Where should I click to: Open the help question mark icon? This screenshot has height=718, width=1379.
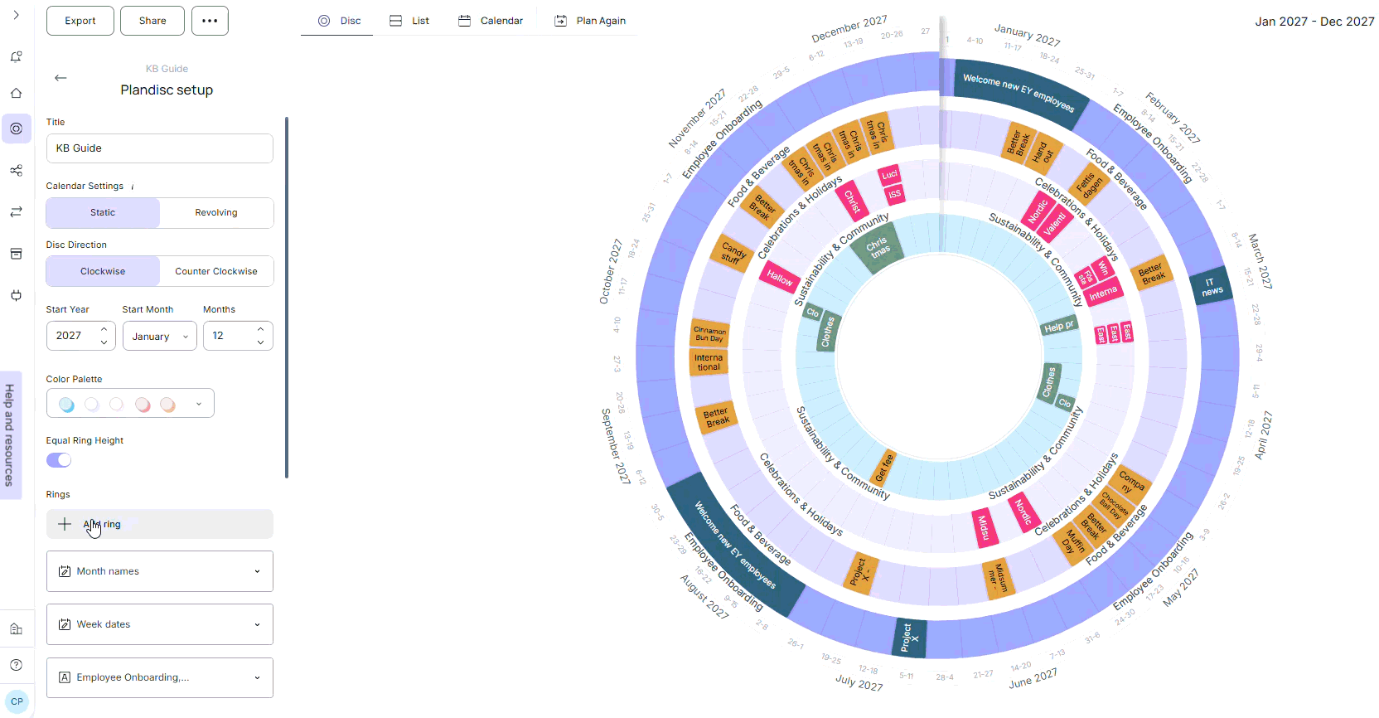pos(16,665)
